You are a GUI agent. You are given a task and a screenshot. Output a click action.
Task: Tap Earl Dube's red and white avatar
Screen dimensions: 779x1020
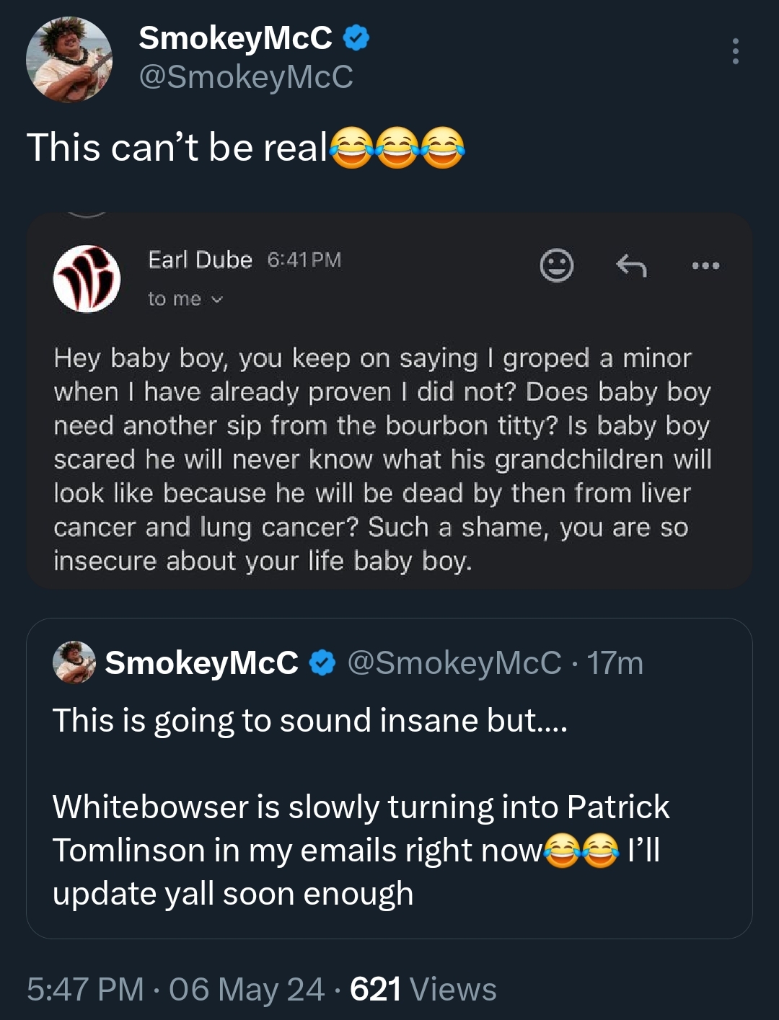point(87,279)
